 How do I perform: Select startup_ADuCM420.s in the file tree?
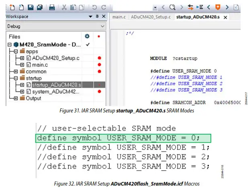point(57,85)
